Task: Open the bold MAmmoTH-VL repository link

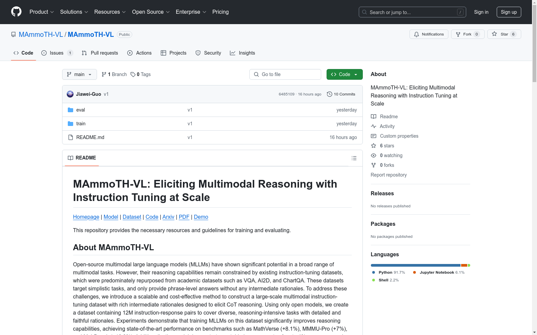Action: pos(91,35)
